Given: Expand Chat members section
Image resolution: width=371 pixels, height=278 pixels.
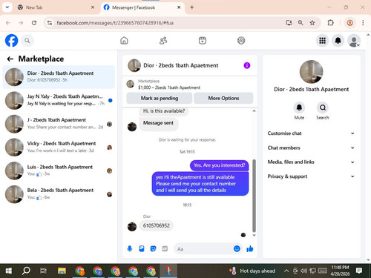Looking at the screenshot, I should coord(311,148).
